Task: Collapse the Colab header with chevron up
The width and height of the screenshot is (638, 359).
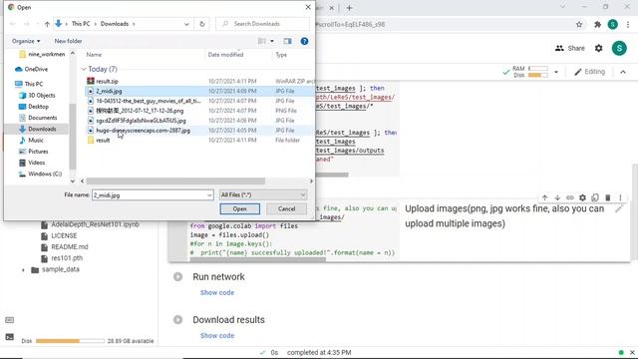Action: pos(623,72)
